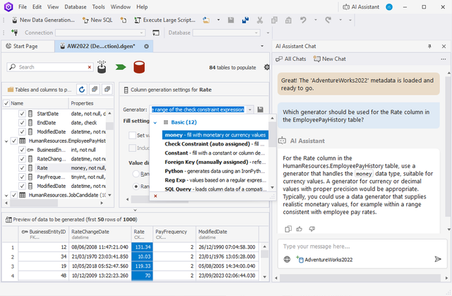Click the Copy icon in toolbar

coord(274,20)
